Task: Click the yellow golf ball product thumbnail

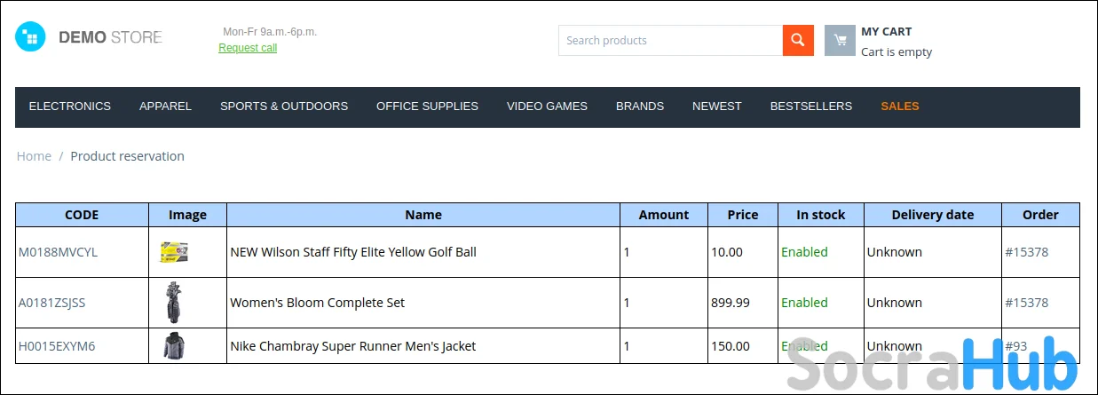Action: click(174, 252)
